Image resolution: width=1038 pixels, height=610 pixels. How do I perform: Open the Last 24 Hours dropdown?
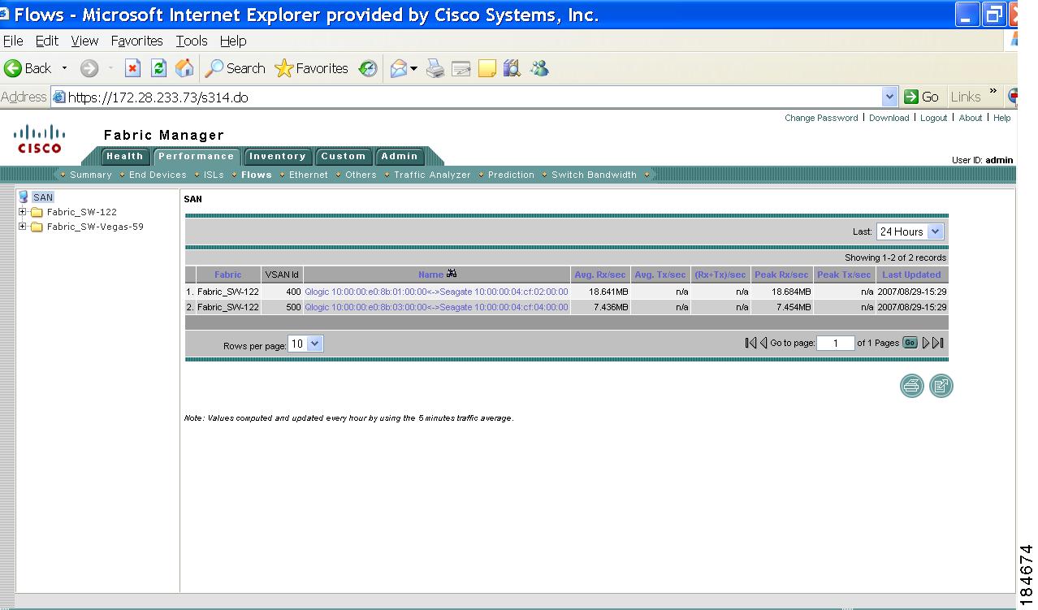[x=910, y=231]
